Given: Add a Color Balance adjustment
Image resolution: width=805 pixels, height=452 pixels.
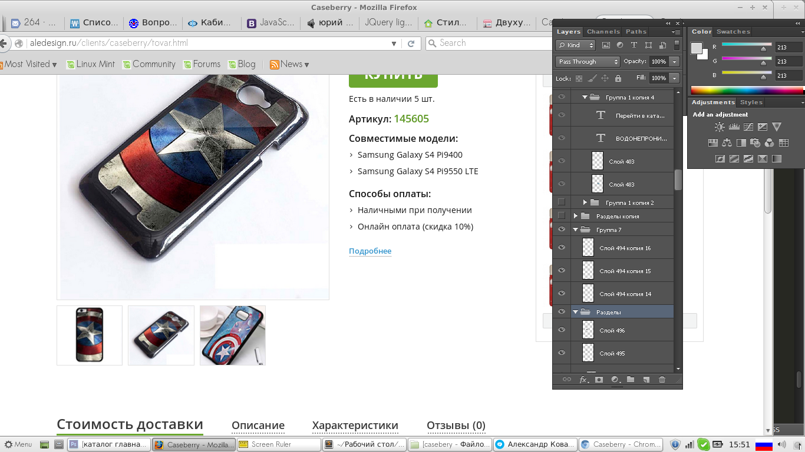Looking at the screenshot, I should [727, 142].
